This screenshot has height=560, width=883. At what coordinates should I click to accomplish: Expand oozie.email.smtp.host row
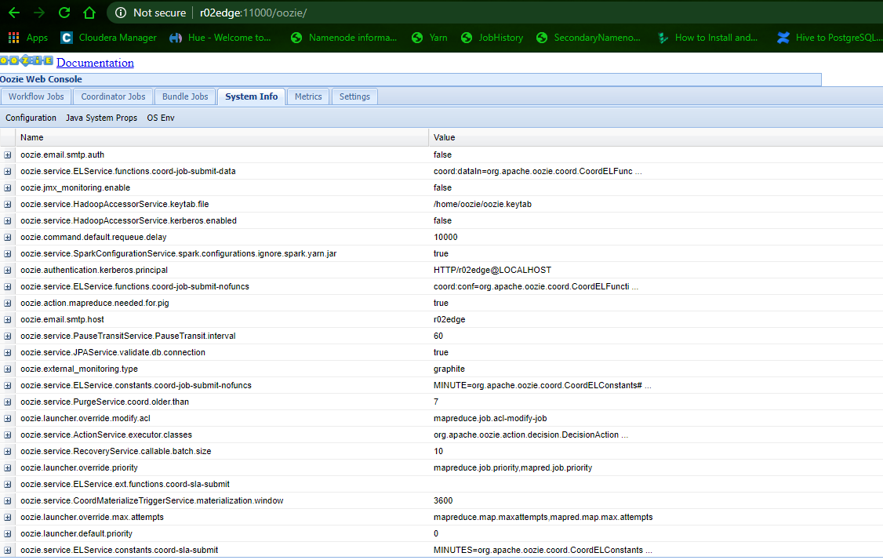pyautogui.click(x=7, y=319)
